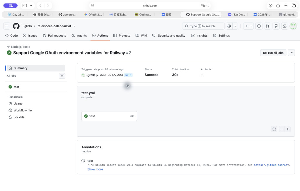The height and width of the screenshot is (191, 300).
Task: Open Security and quality tab
Action: click(x=169, y=35)
